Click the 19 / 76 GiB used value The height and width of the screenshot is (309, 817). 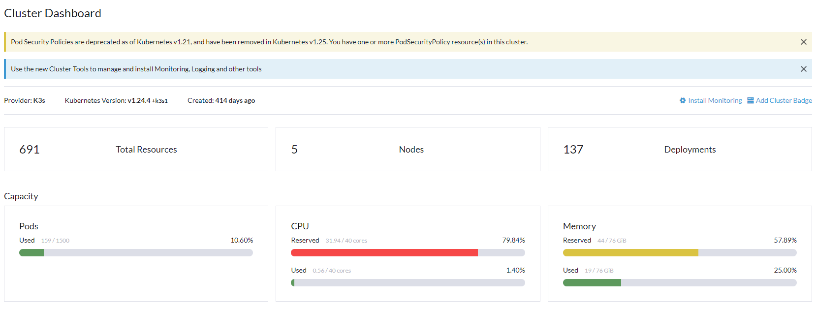[599, 271]
